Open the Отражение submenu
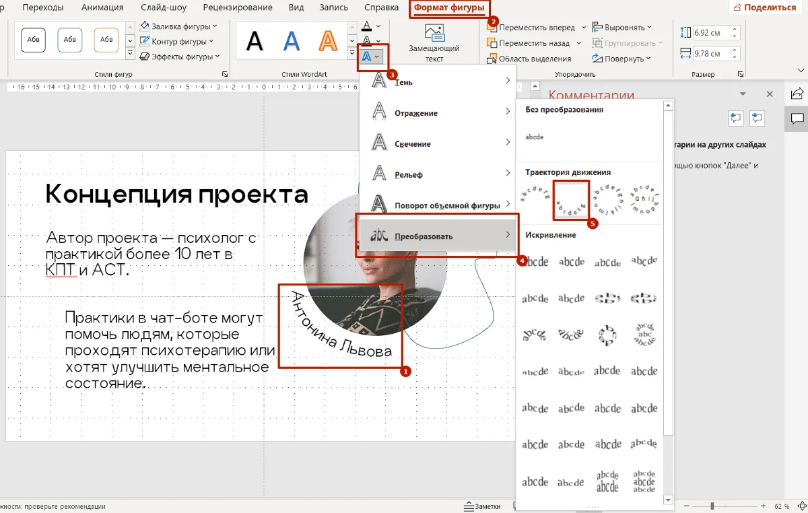The width and height of the screenshot is (808, 513). pyautogui.click(x=438, y=112)
